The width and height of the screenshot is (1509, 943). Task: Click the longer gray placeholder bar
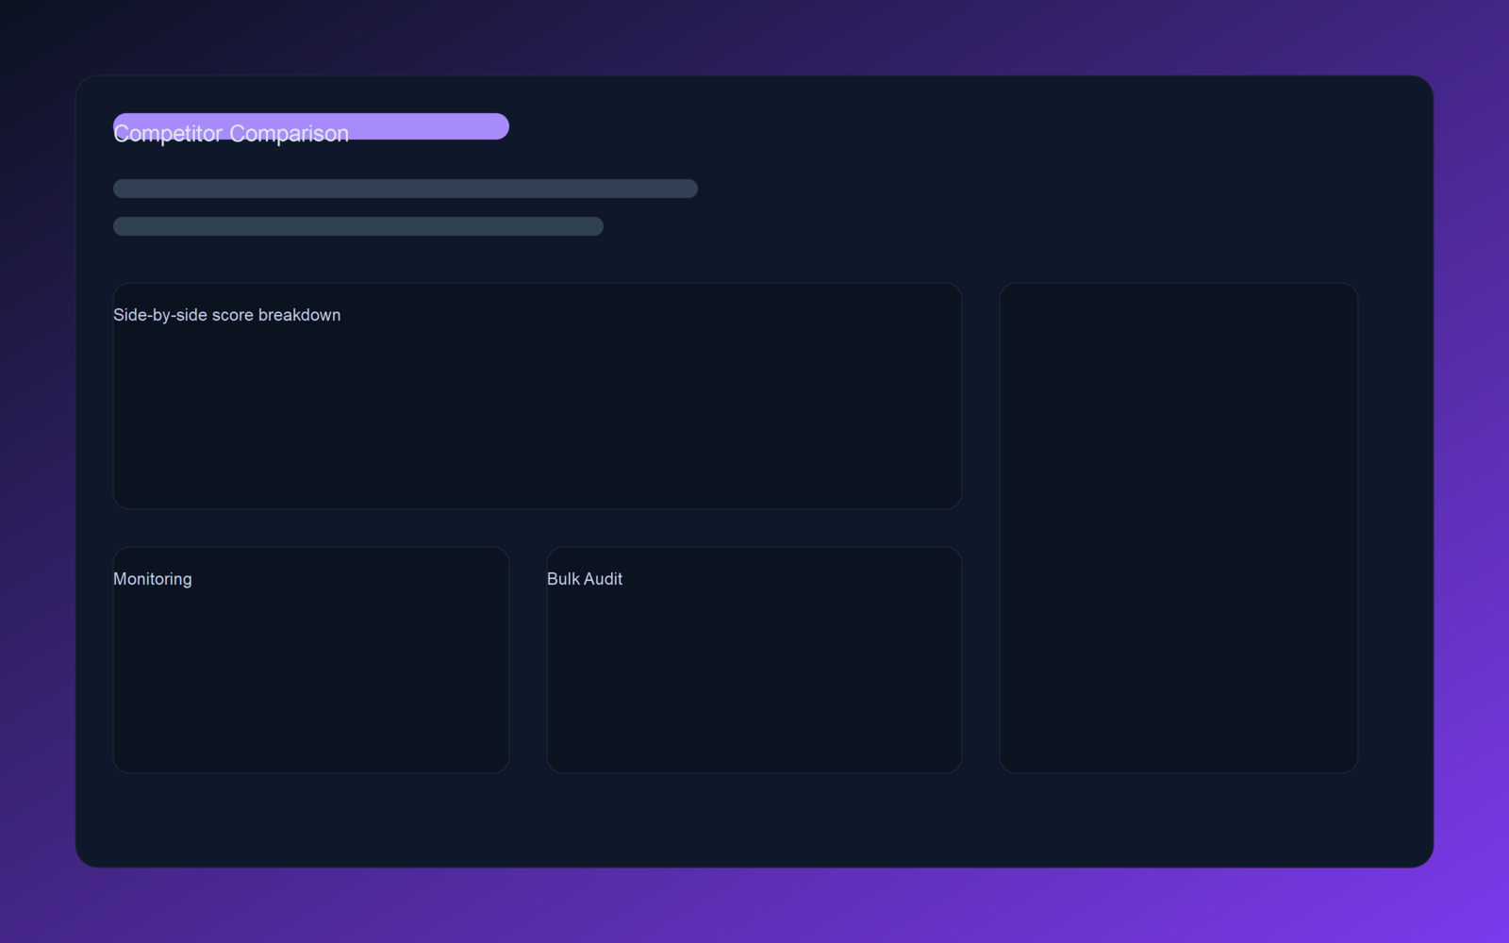pos(406,189)
